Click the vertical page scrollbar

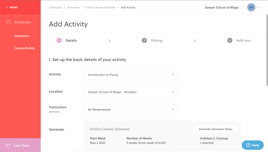pyautogui.click(x=267, y=50)
